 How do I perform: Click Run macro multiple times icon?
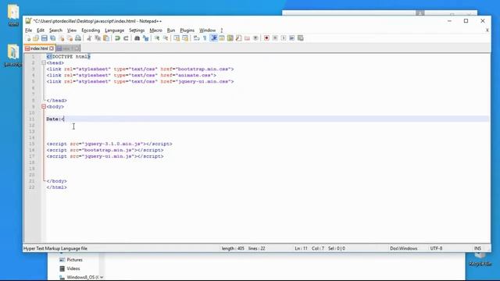point(291,38)
